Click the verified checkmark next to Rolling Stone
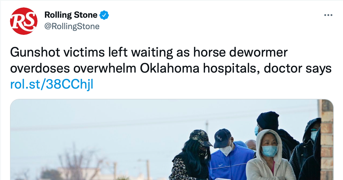This screenshot has height=180, width=343. pyautogui.click(x=104, y=15)
